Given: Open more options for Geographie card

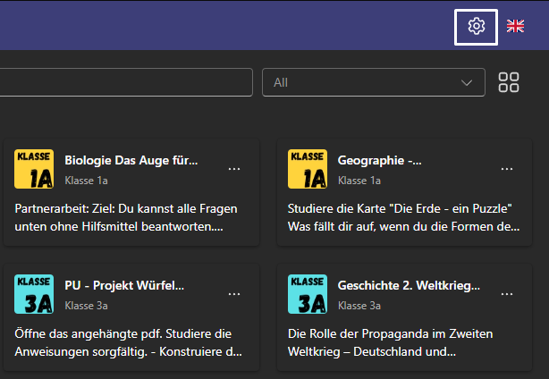Looking at the screenshot, I should point(507,169).
